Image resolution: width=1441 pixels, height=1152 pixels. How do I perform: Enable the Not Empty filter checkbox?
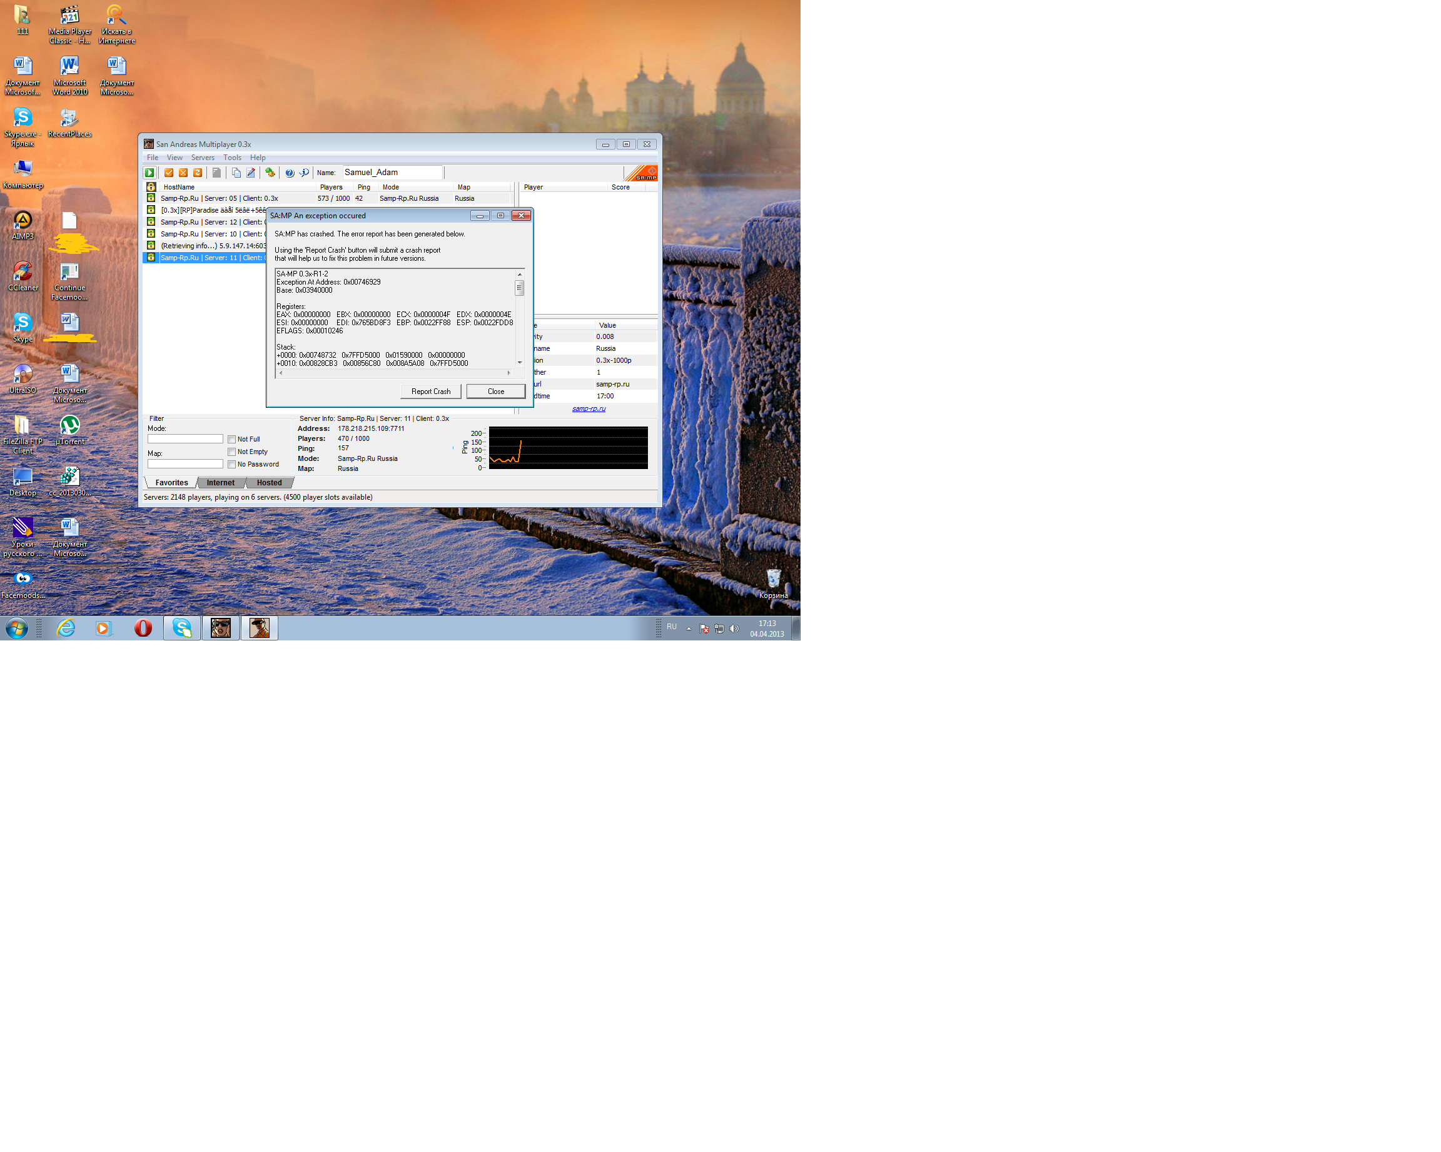point(232,452)
